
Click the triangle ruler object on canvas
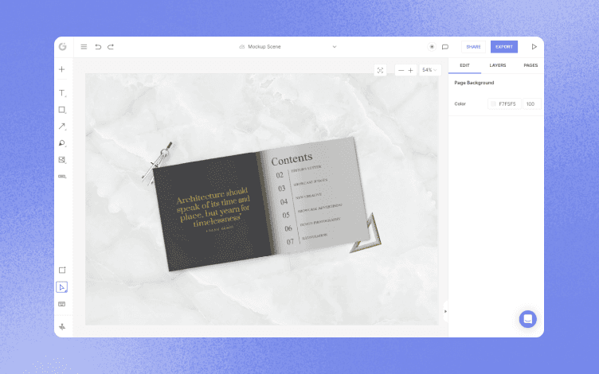pyautogui.click(x=366, y=235)
